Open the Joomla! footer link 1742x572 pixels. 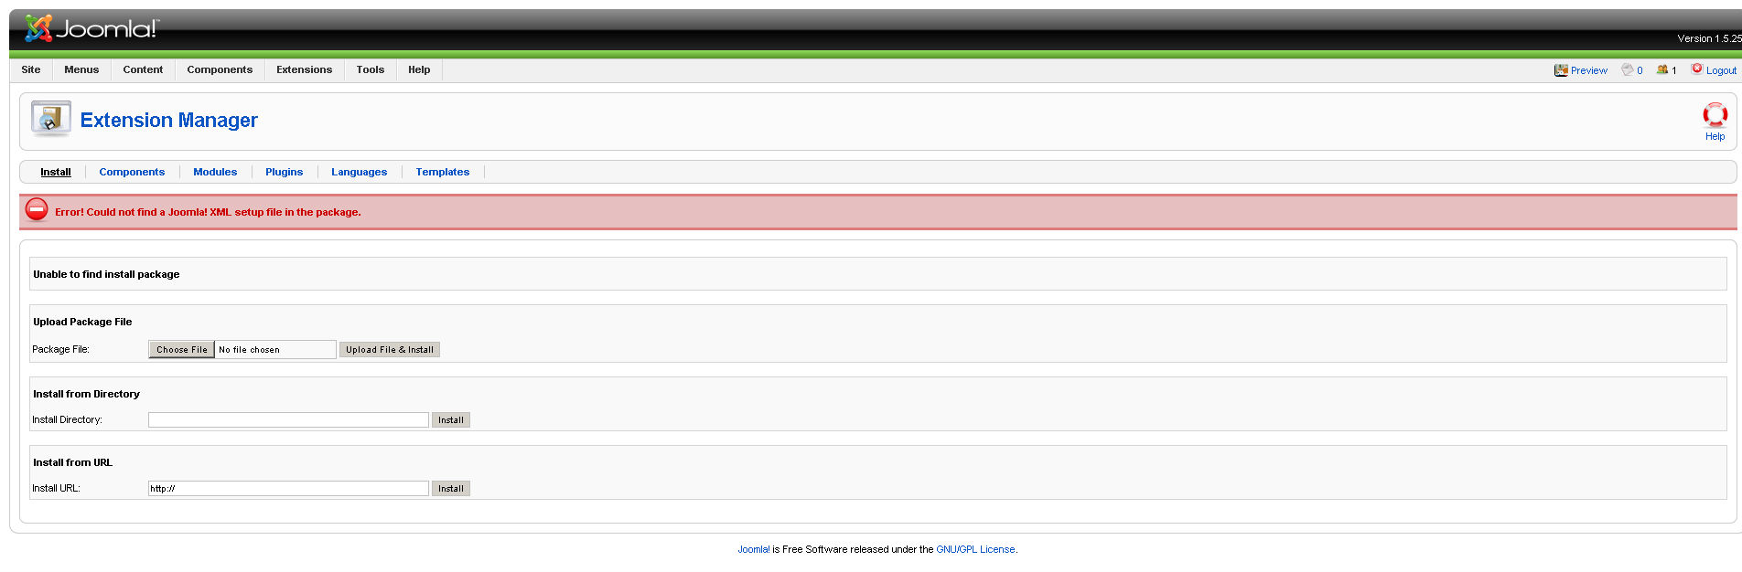(754, 549)
